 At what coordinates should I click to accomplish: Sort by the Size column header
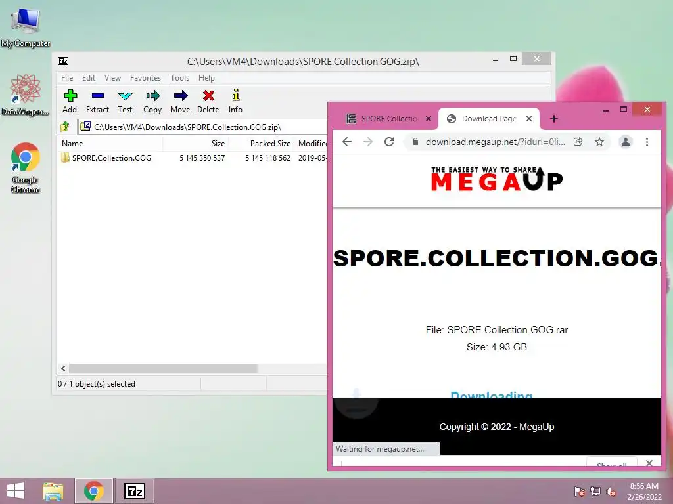click(195, 144)
